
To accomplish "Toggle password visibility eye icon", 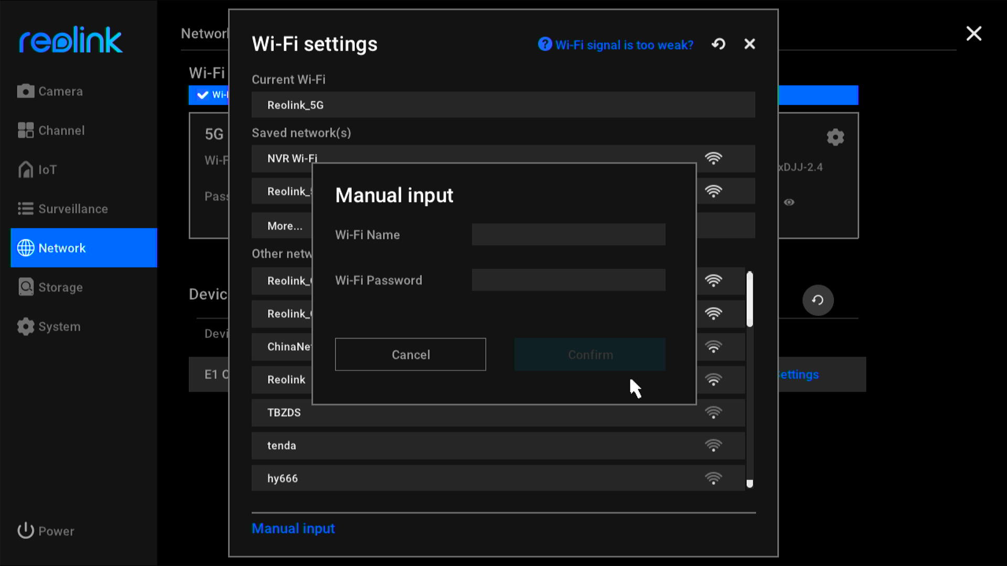I will [x=789, y=202].
